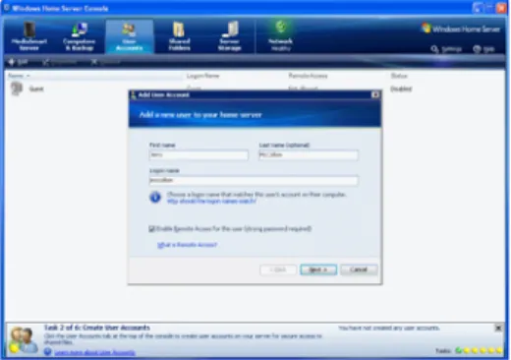The image size is (511, 360).
Task: Open Settings in the console header
Action: (x=446, y=49)
